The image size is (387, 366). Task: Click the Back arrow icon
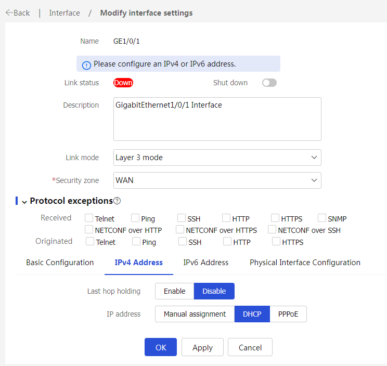[x=9, y=12]
